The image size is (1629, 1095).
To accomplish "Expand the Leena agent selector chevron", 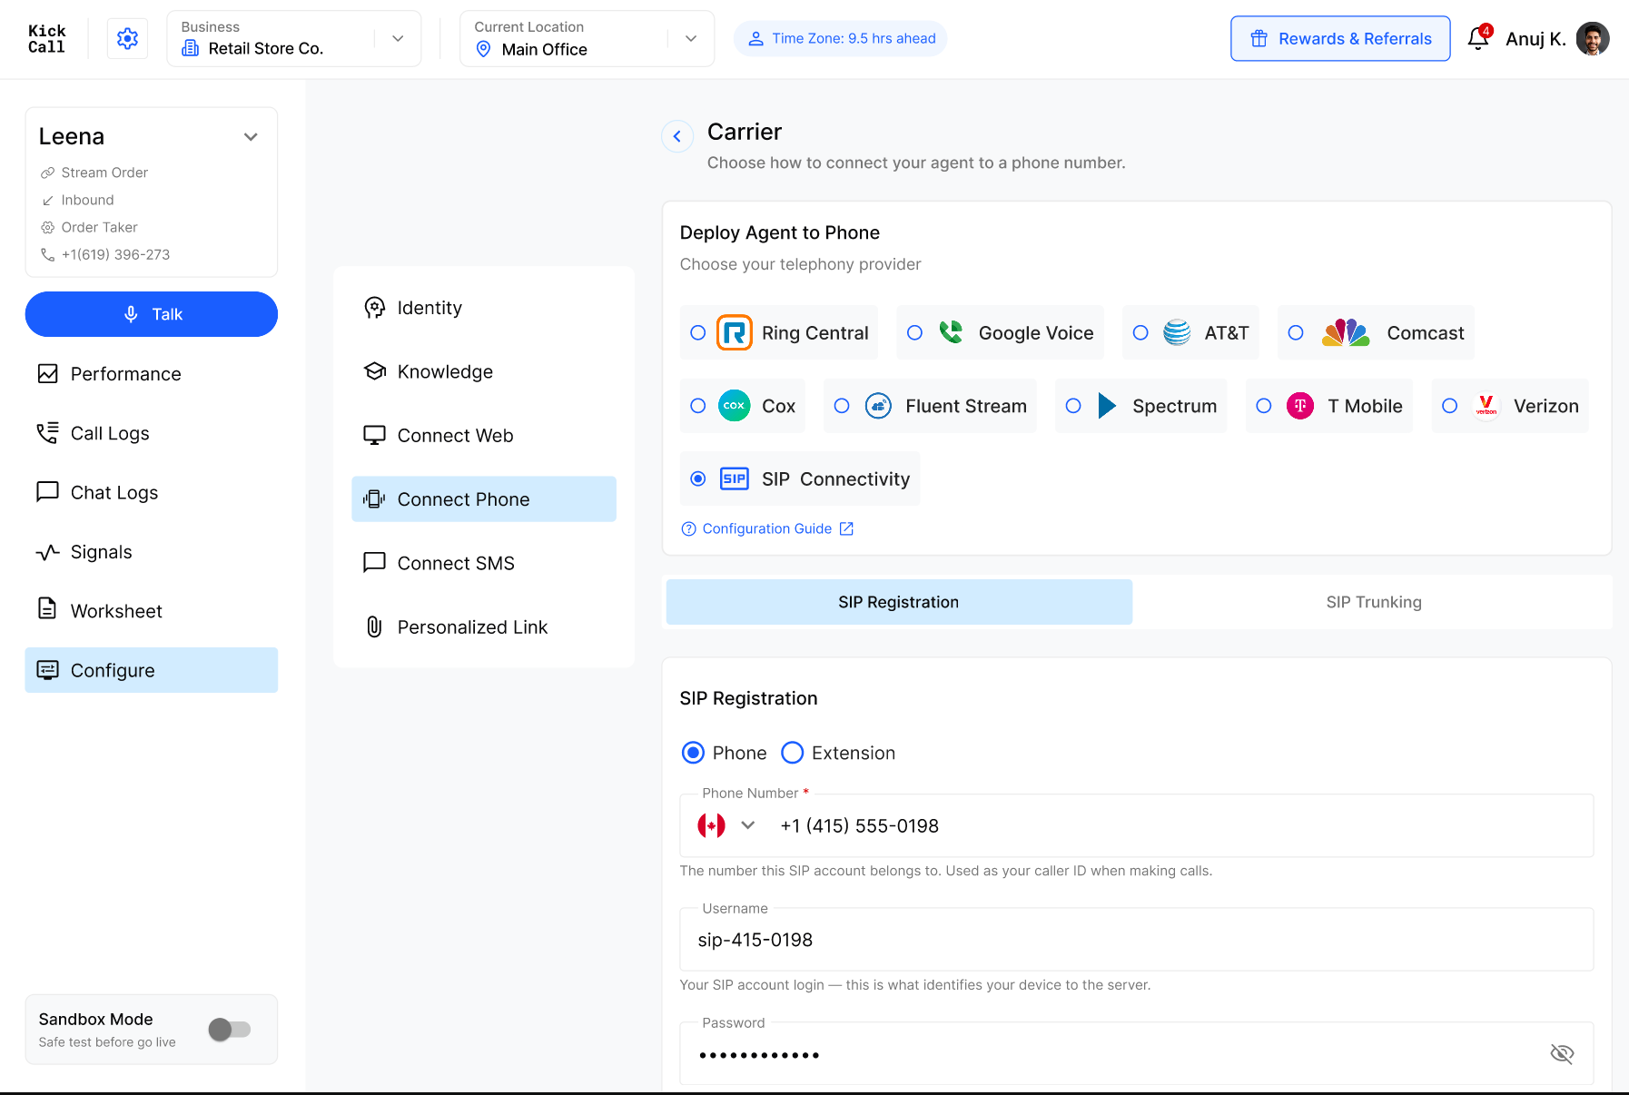I will [251, 136].
